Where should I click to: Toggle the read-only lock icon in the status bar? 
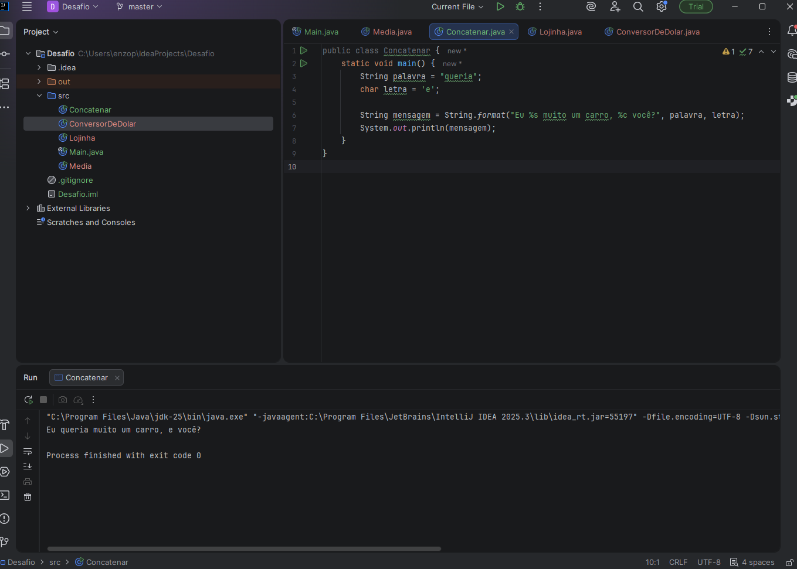tap(789, 563)
